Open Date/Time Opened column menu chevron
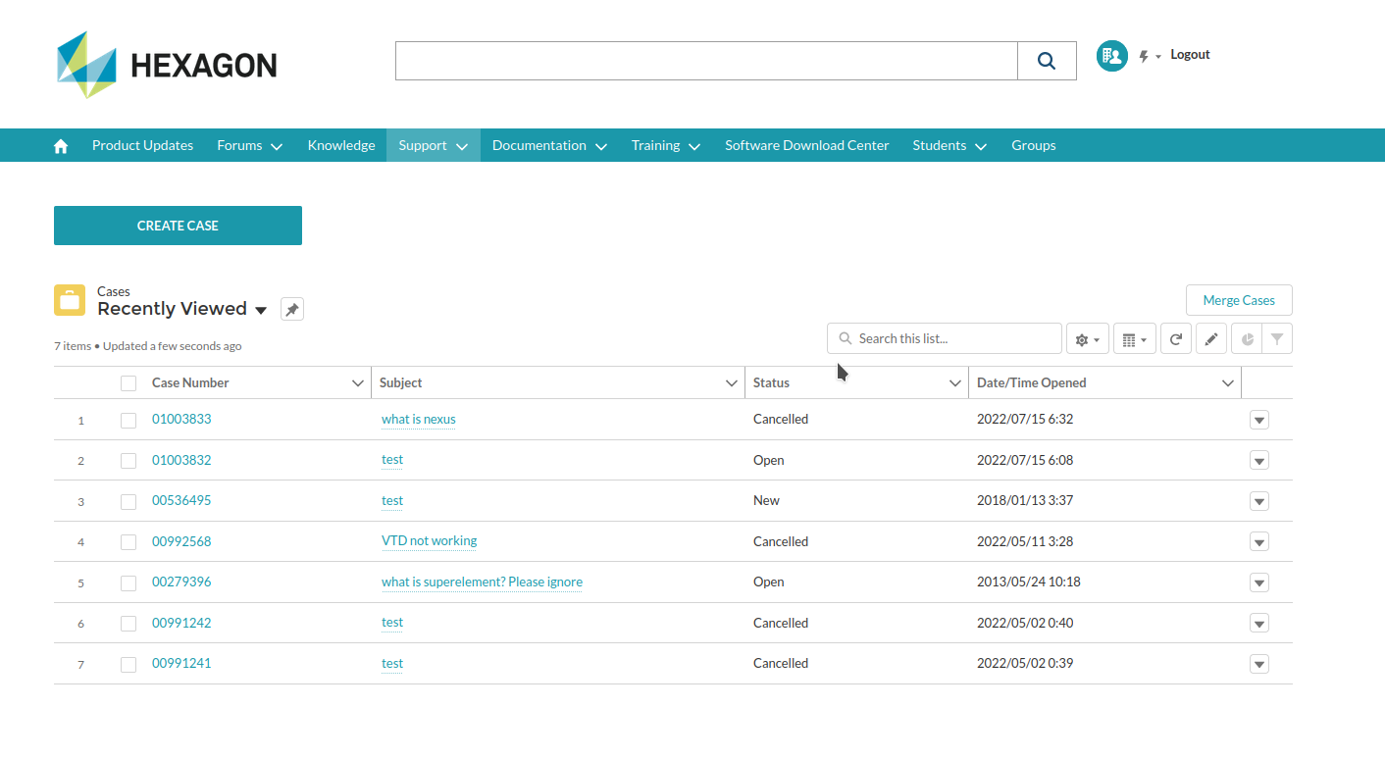 coord(1228,383)
